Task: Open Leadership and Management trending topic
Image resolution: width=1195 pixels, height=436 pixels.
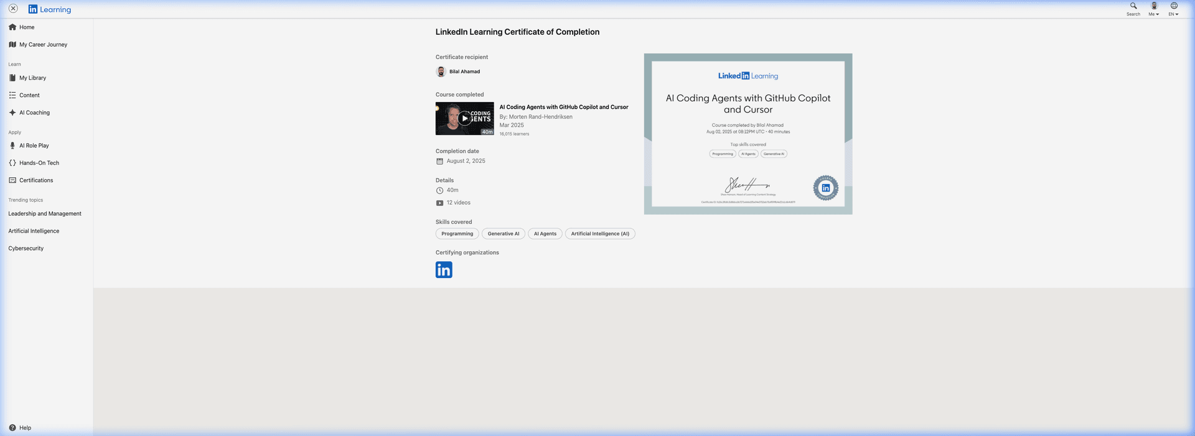Action: pos(45,214)
